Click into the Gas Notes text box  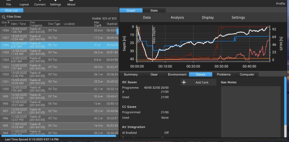251,112
